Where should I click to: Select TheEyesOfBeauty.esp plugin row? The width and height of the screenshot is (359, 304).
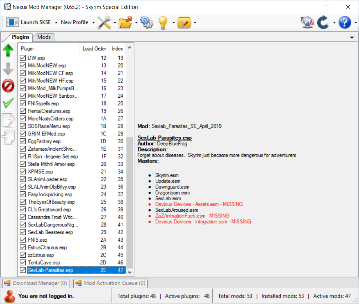72,202
